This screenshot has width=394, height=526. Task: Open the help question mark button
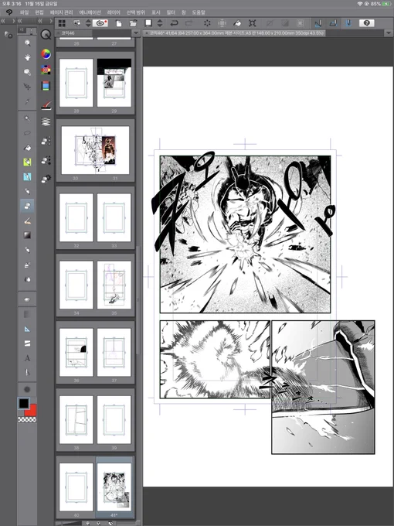coord(366,22)
